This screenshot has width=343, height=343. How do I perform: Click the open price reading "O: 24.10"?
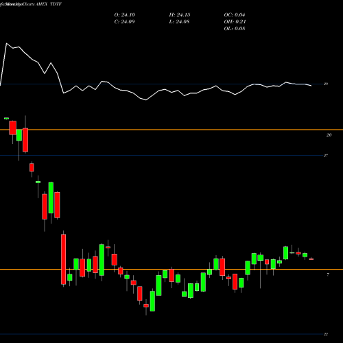coord(125,15)
